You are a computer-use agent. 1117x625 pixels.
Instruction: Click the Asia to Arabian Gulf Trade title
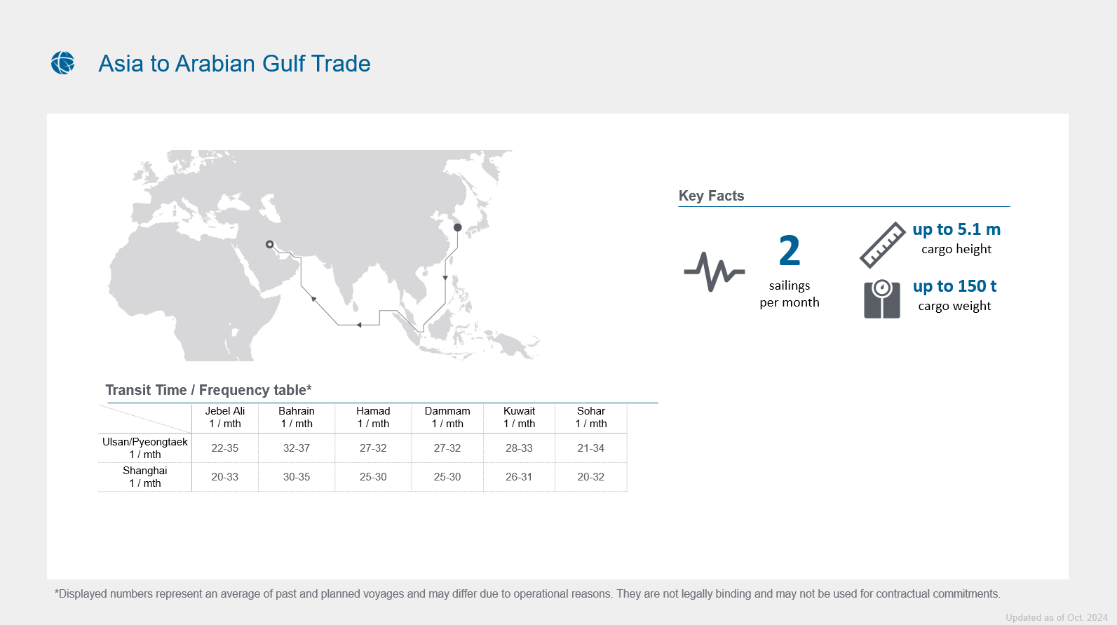234,64
